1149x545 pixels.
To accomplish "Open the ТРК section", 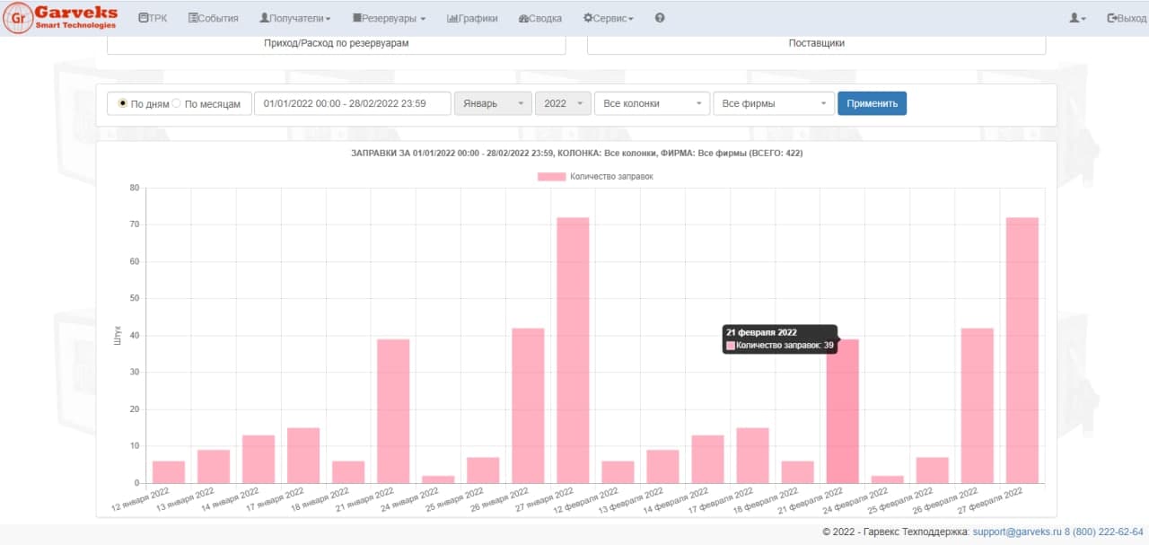I will click(x=153, y=18).
